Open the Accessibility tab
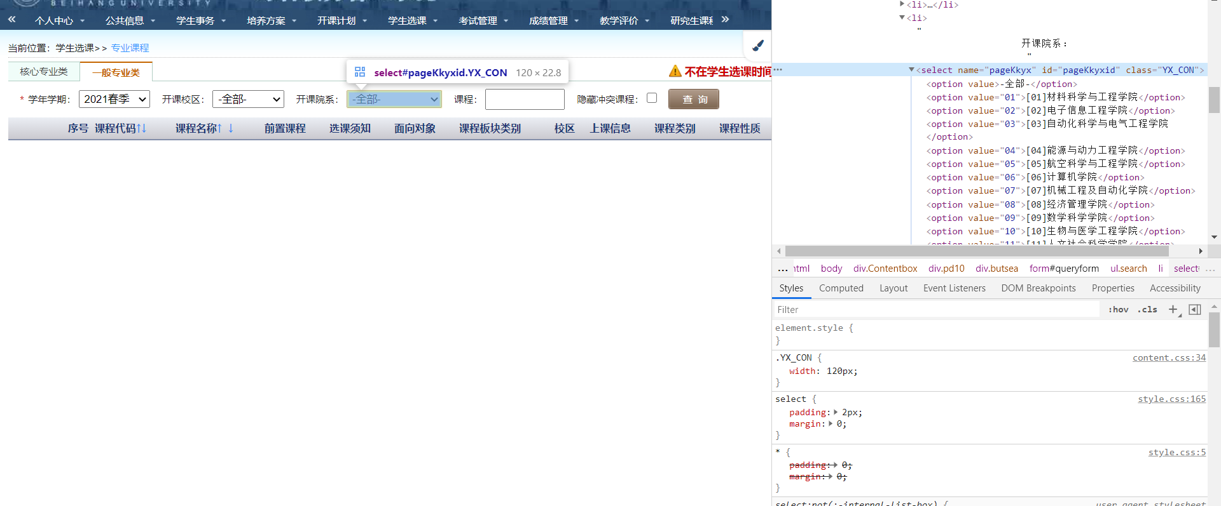Image resolution: width=1221 pixels, height=506 pixels. [x=1175, y=288]
